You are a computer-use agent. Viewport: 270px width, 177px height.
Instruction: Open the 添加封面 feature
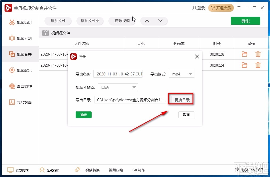(x=20, y=102)
